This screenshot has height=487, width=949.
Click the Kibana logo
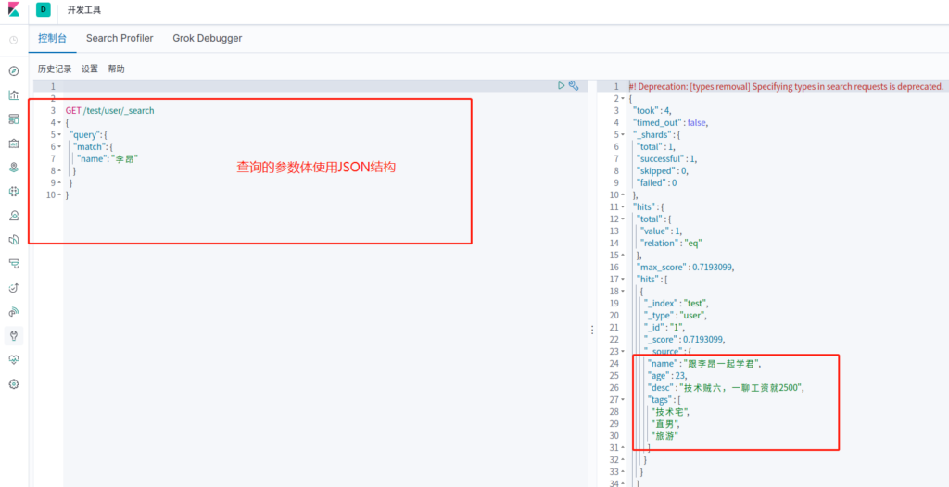coord(13,10)
